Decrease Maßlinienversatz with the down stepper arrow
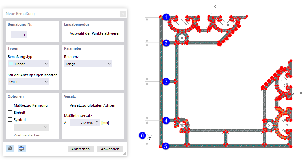Screen dimensions: 303x166 pos(97,124)
